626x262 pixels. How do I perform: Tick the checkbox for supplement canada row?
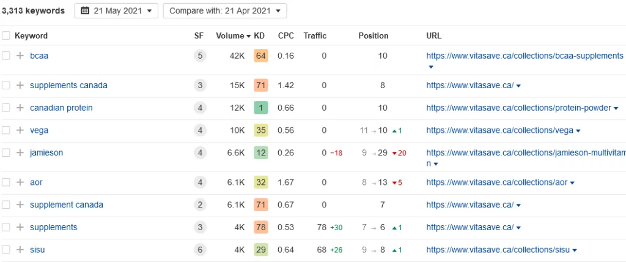pos(6,204)
